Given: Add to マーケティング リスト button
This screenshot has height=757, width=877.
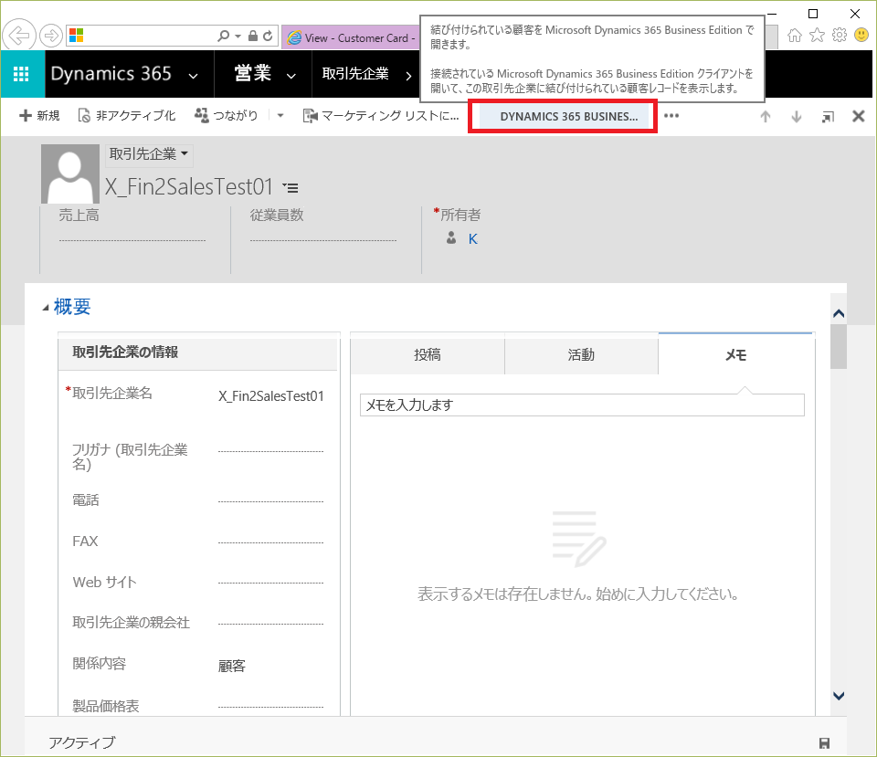Looking at the screenshot, I should point(381,116).
